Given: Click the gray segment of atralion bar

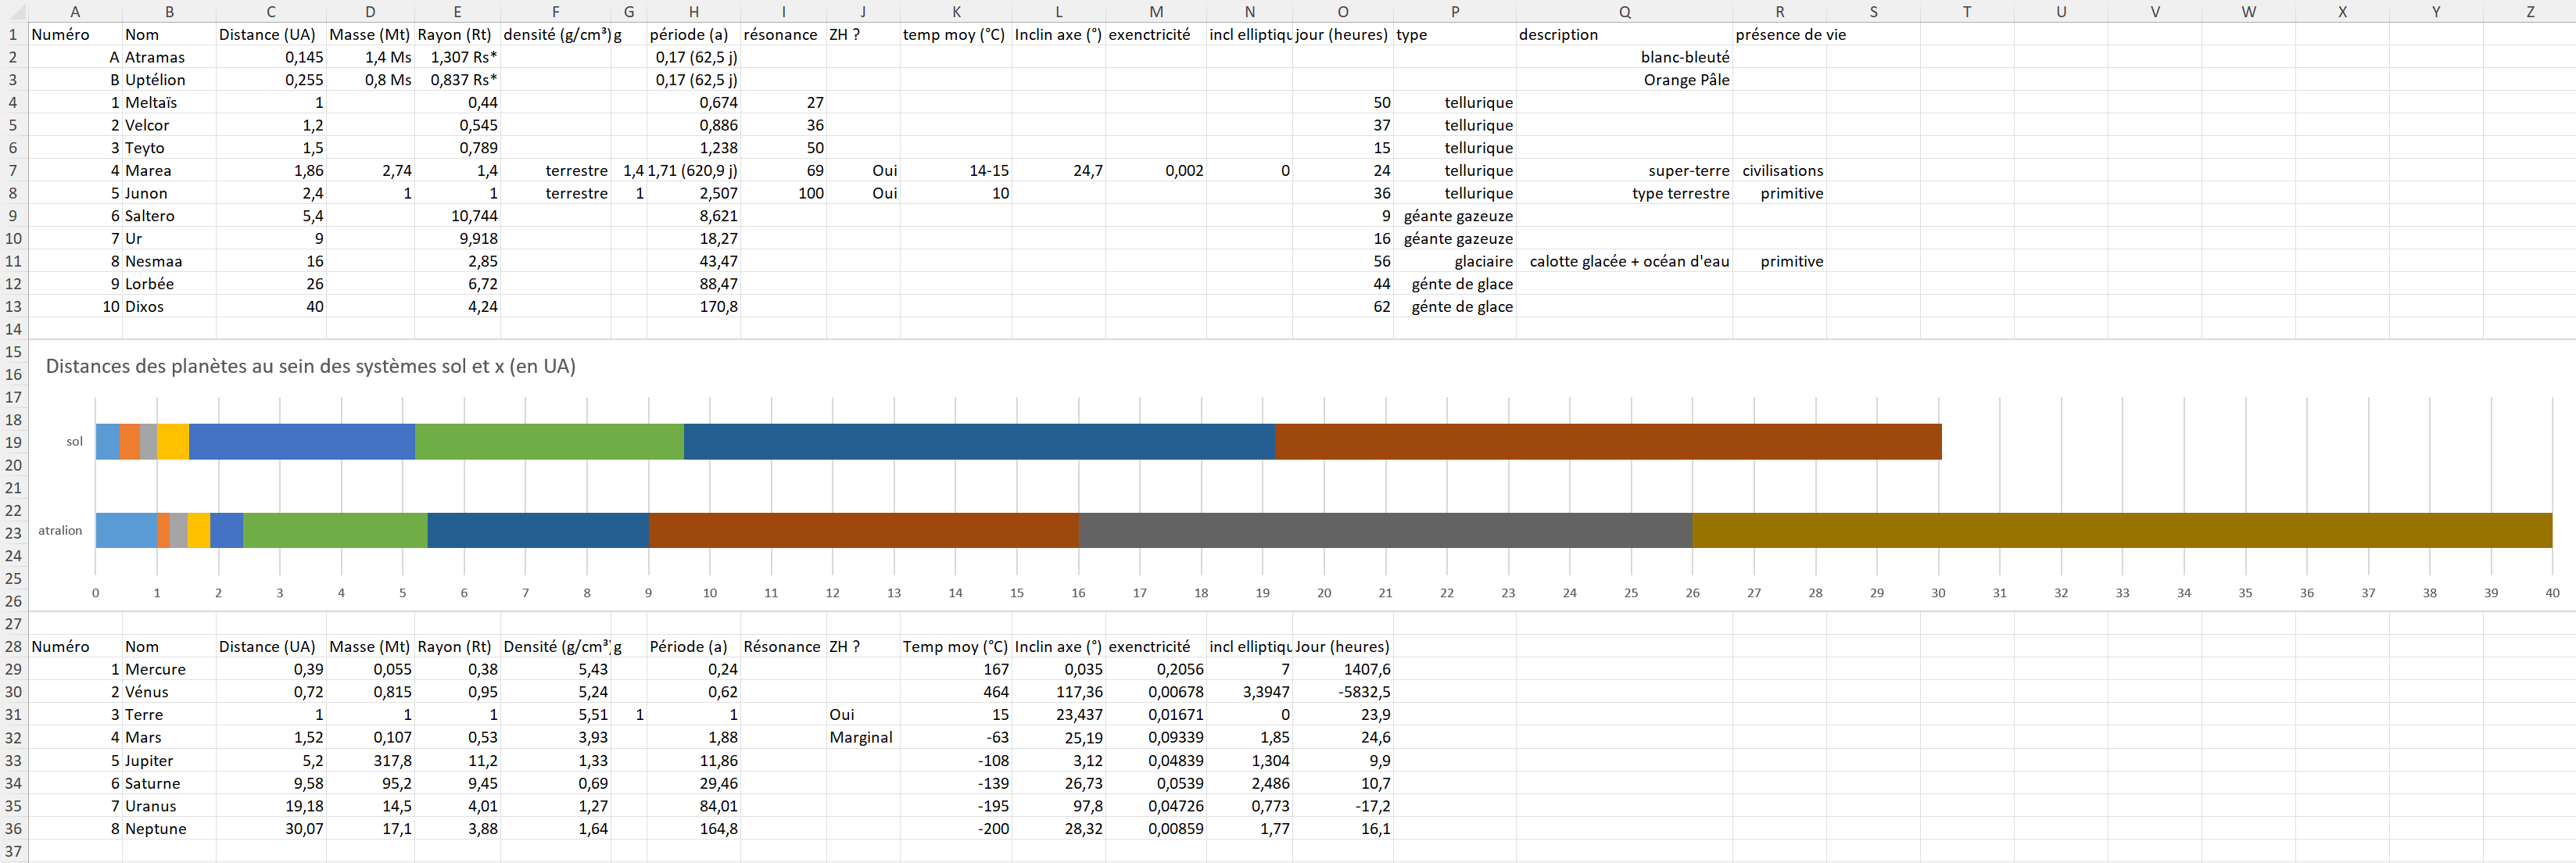Looking at the screenshot, I should coord(1385,531).
